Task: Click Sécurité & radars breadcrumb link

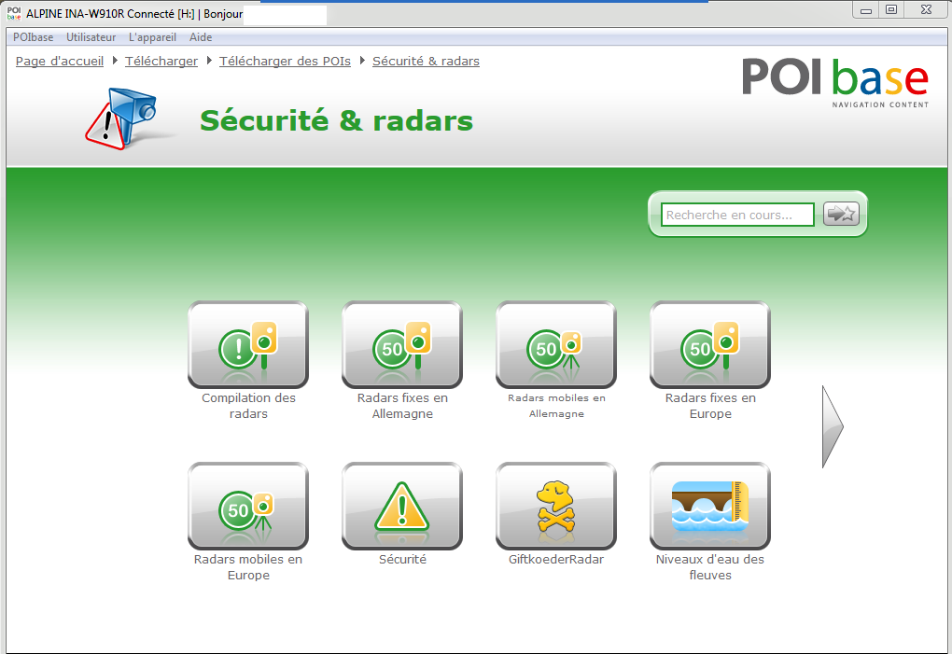Action: (426, 62)
